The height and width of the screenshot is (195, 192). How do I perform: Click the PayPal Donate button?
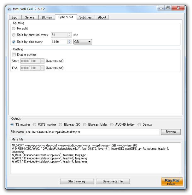172,181
